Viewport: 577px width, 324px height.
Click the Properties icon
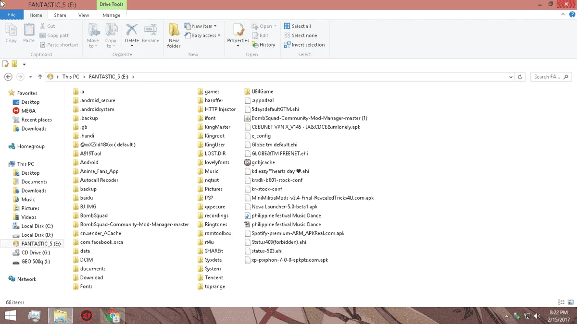tap(238, 31)
